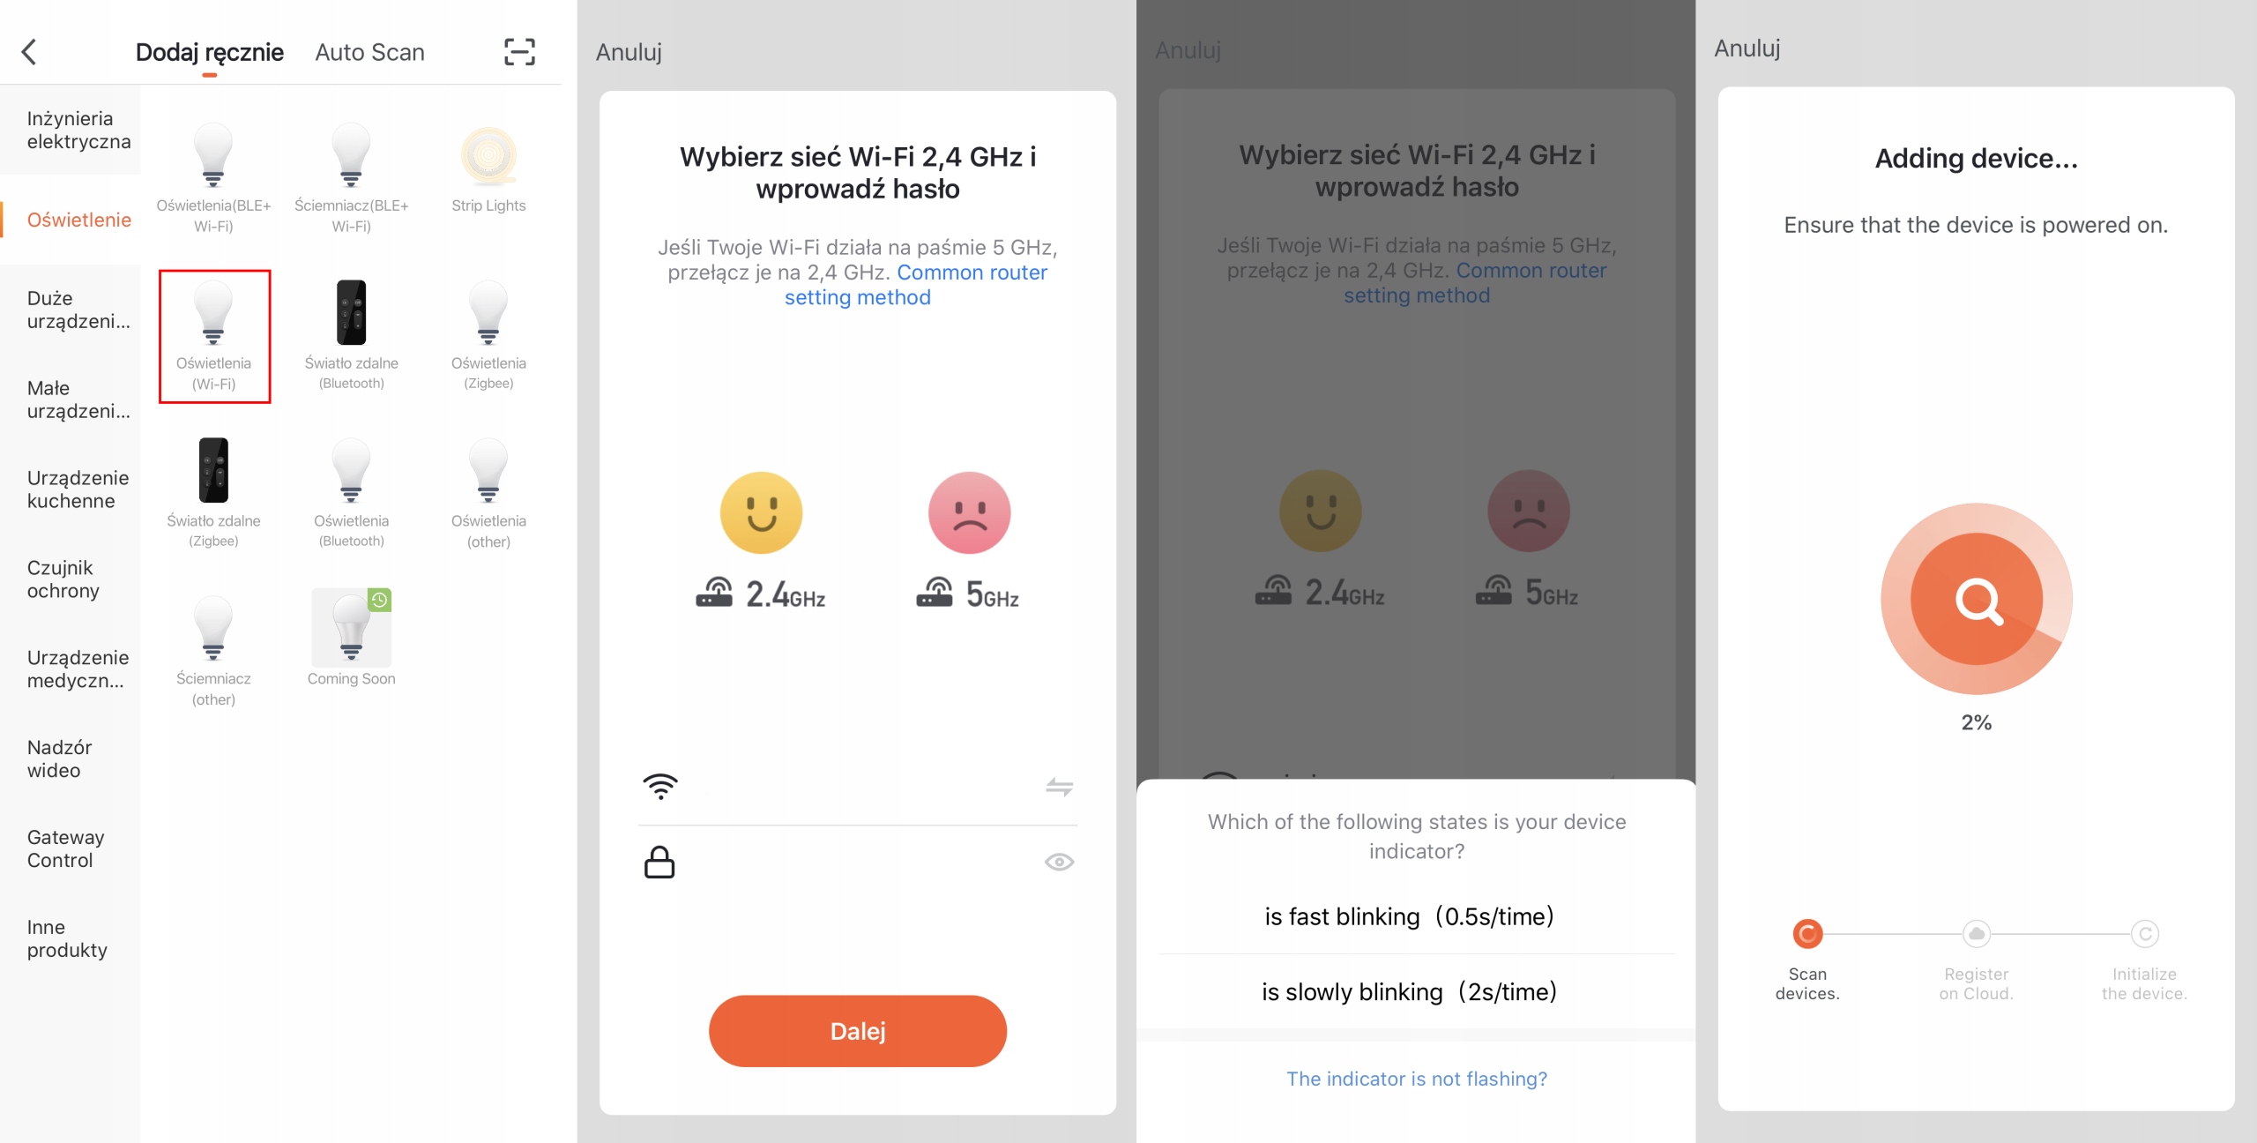Toggle password visibility with eye icon
Screen dimensions: 2257x1143
tap(1058, 862)
